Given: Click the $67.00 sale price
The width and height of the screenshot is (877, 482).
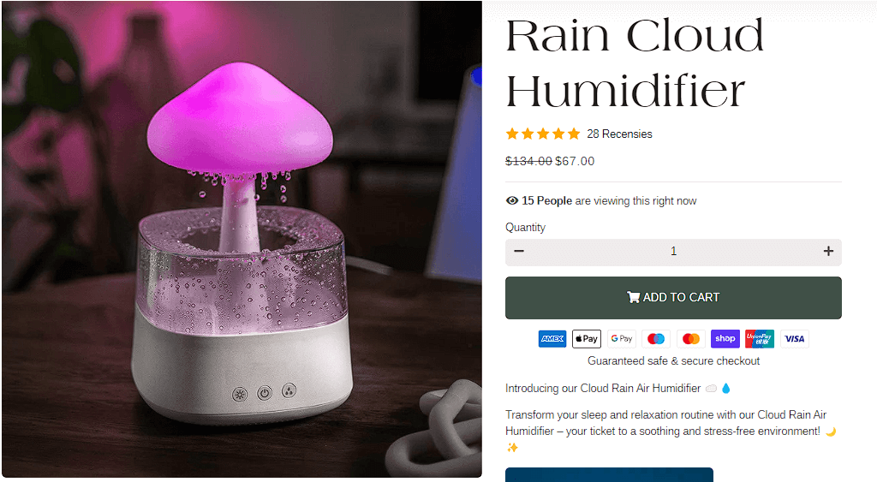Looking at the screenshot, I should point(575,162).
